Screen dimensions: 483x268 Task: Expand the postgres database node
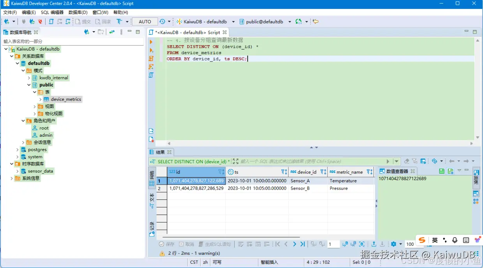click(18, 150)
